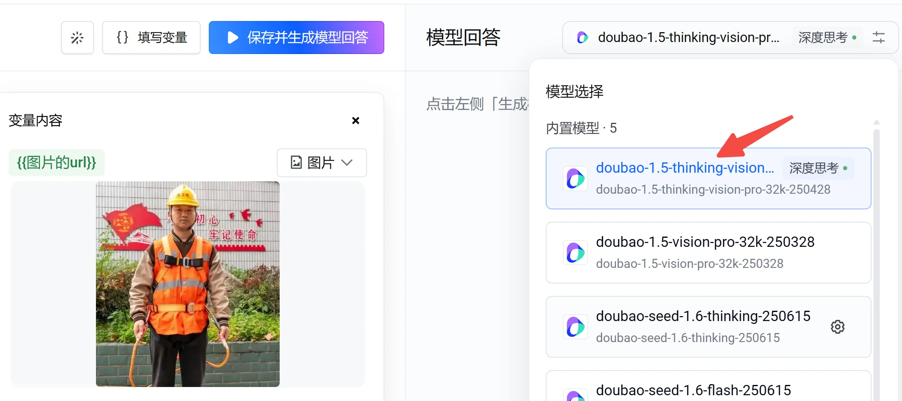Viewport: 902px width, 401px height.
Task: Select doubao-seed-1.6-flash-250615 model
Action: 708,386
